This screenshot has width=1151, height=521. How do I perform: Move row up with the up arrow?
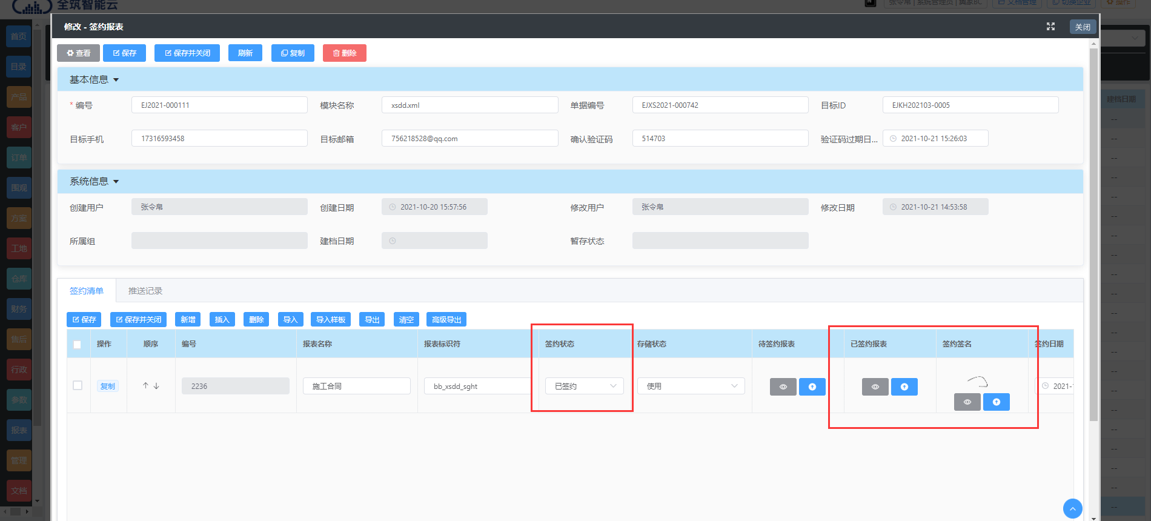145,386
